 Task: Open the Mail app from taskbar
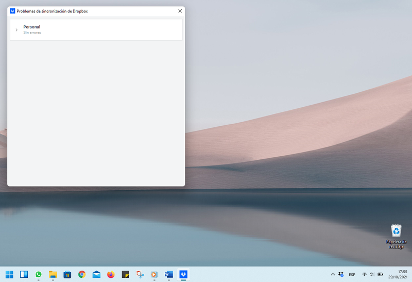point(96,274)
